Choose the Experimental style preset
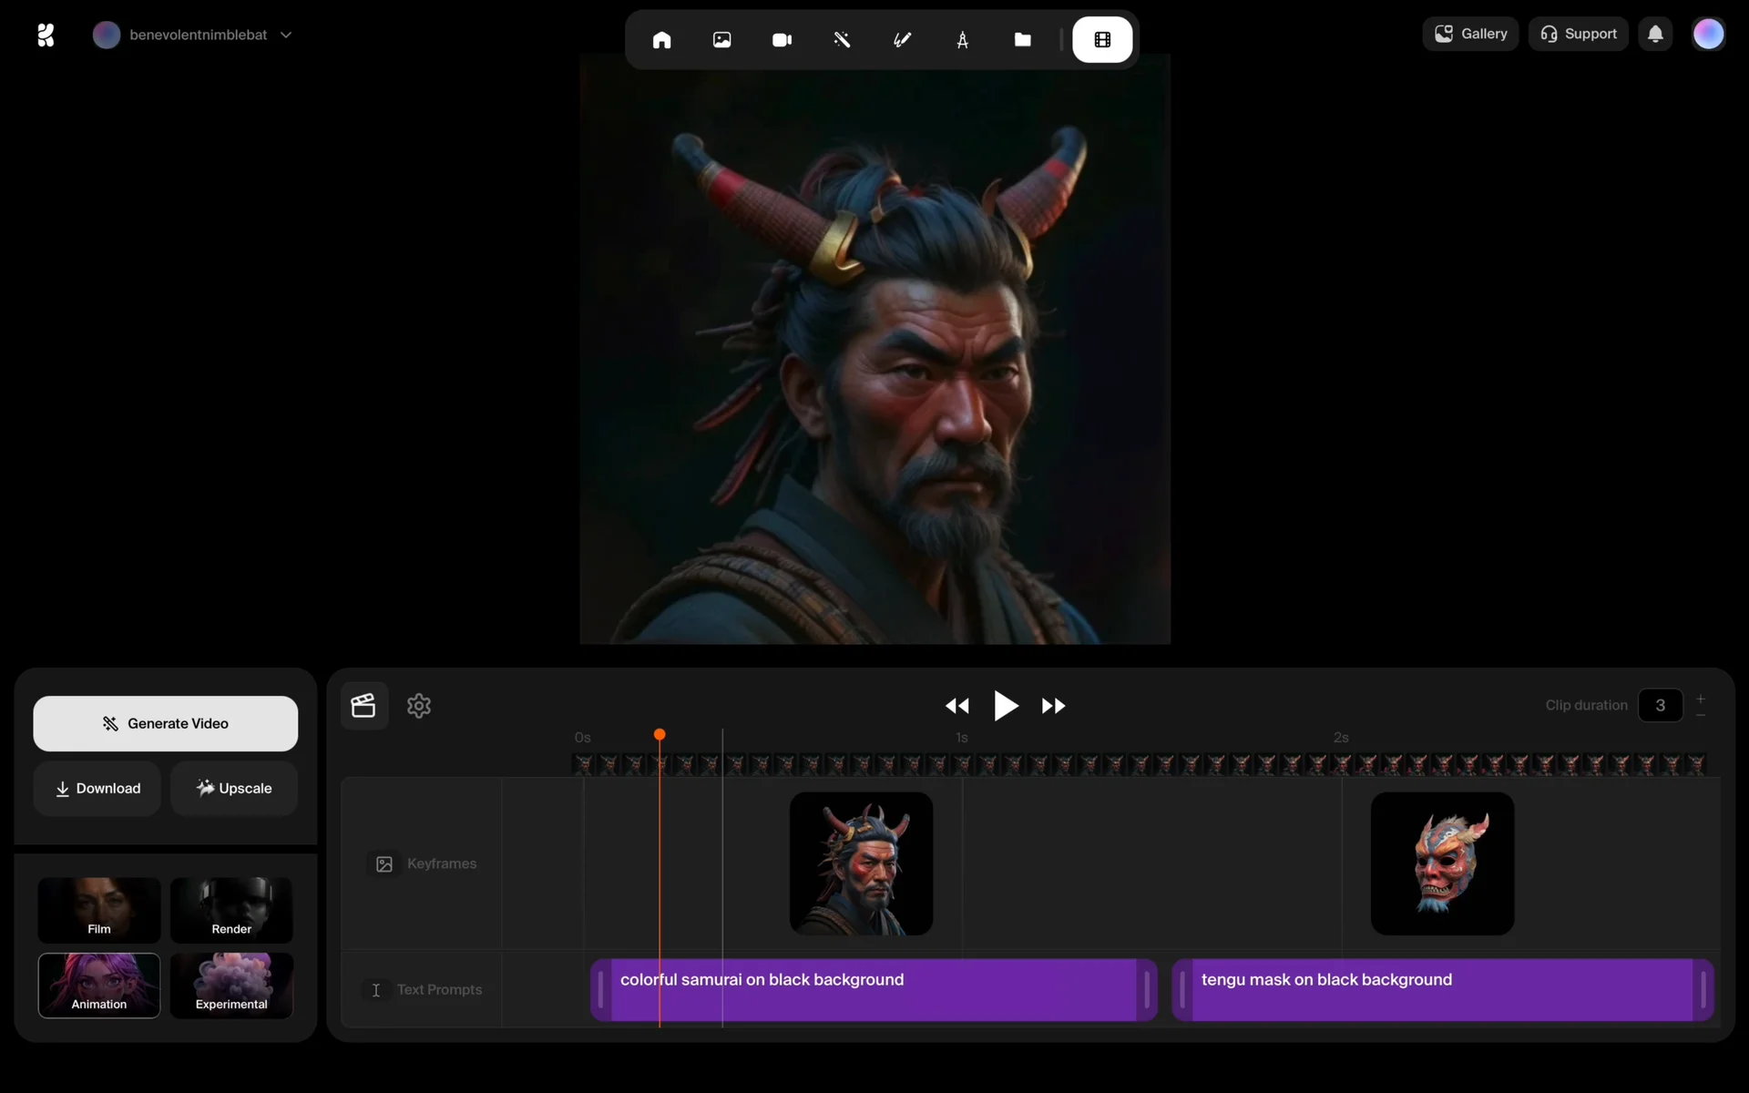The height and width of the screenshot is (1093, 1749). 231,986
